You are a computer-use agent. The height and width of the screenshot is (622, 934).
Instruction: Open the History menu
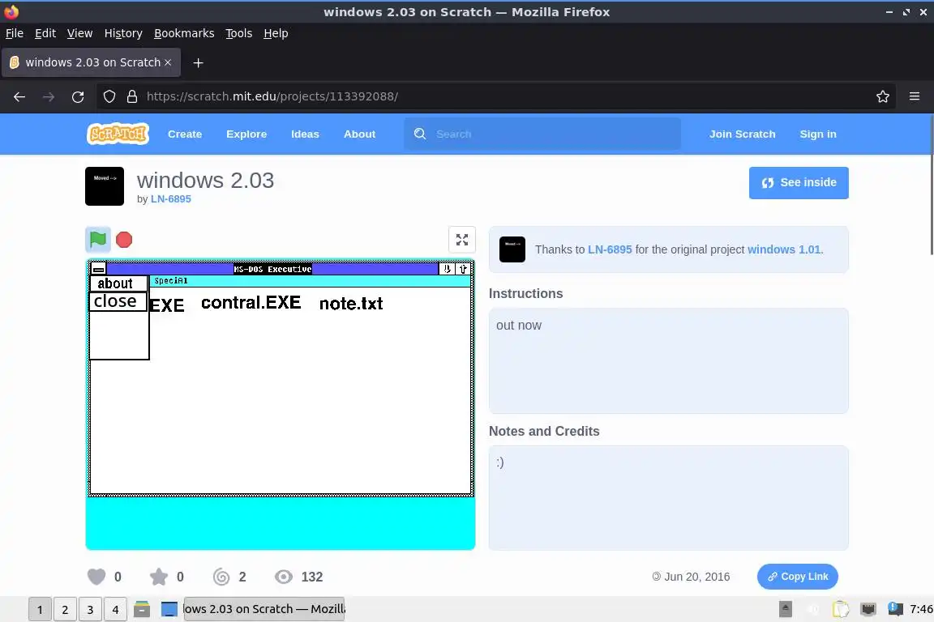coord(123,33)
